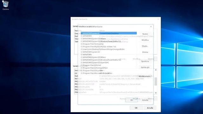Select the C:\Program Files\Git\cmd entry
Viewport: 203px width, 114px height.
tap(108, 65)
